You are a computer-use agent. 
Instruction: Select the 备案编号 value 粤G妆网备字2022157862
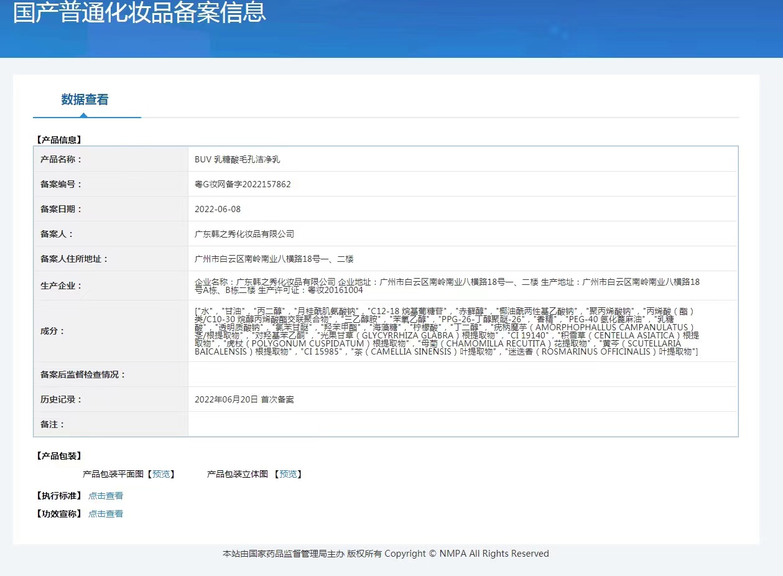coord(243,184)
